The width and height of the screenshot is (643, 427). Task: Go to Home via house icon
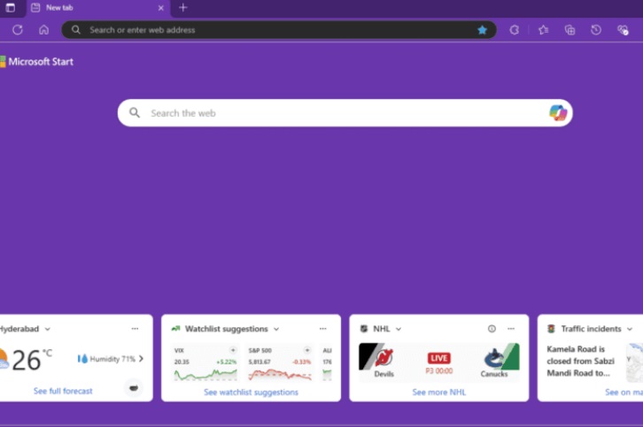(x=43, y=29)
